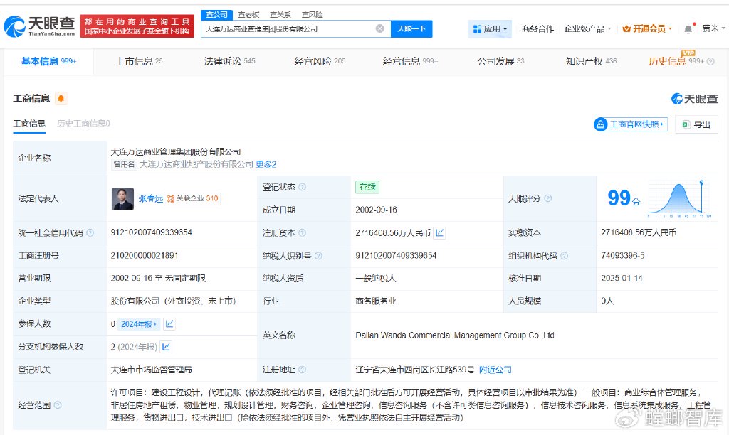Open the notification bell in the header
The image size is (729, 435).
[x=688, y=28]
